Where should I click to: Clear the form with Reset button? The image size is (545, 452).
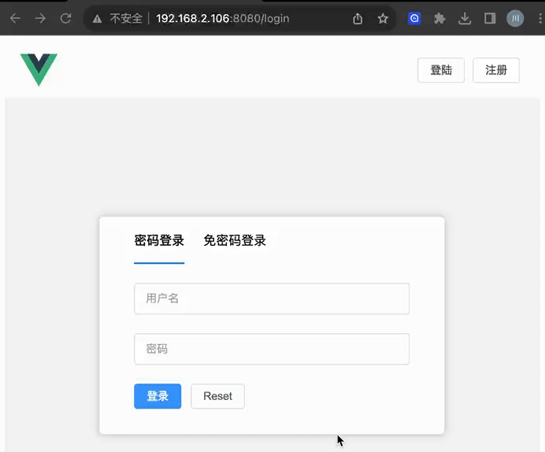(217, 396)
